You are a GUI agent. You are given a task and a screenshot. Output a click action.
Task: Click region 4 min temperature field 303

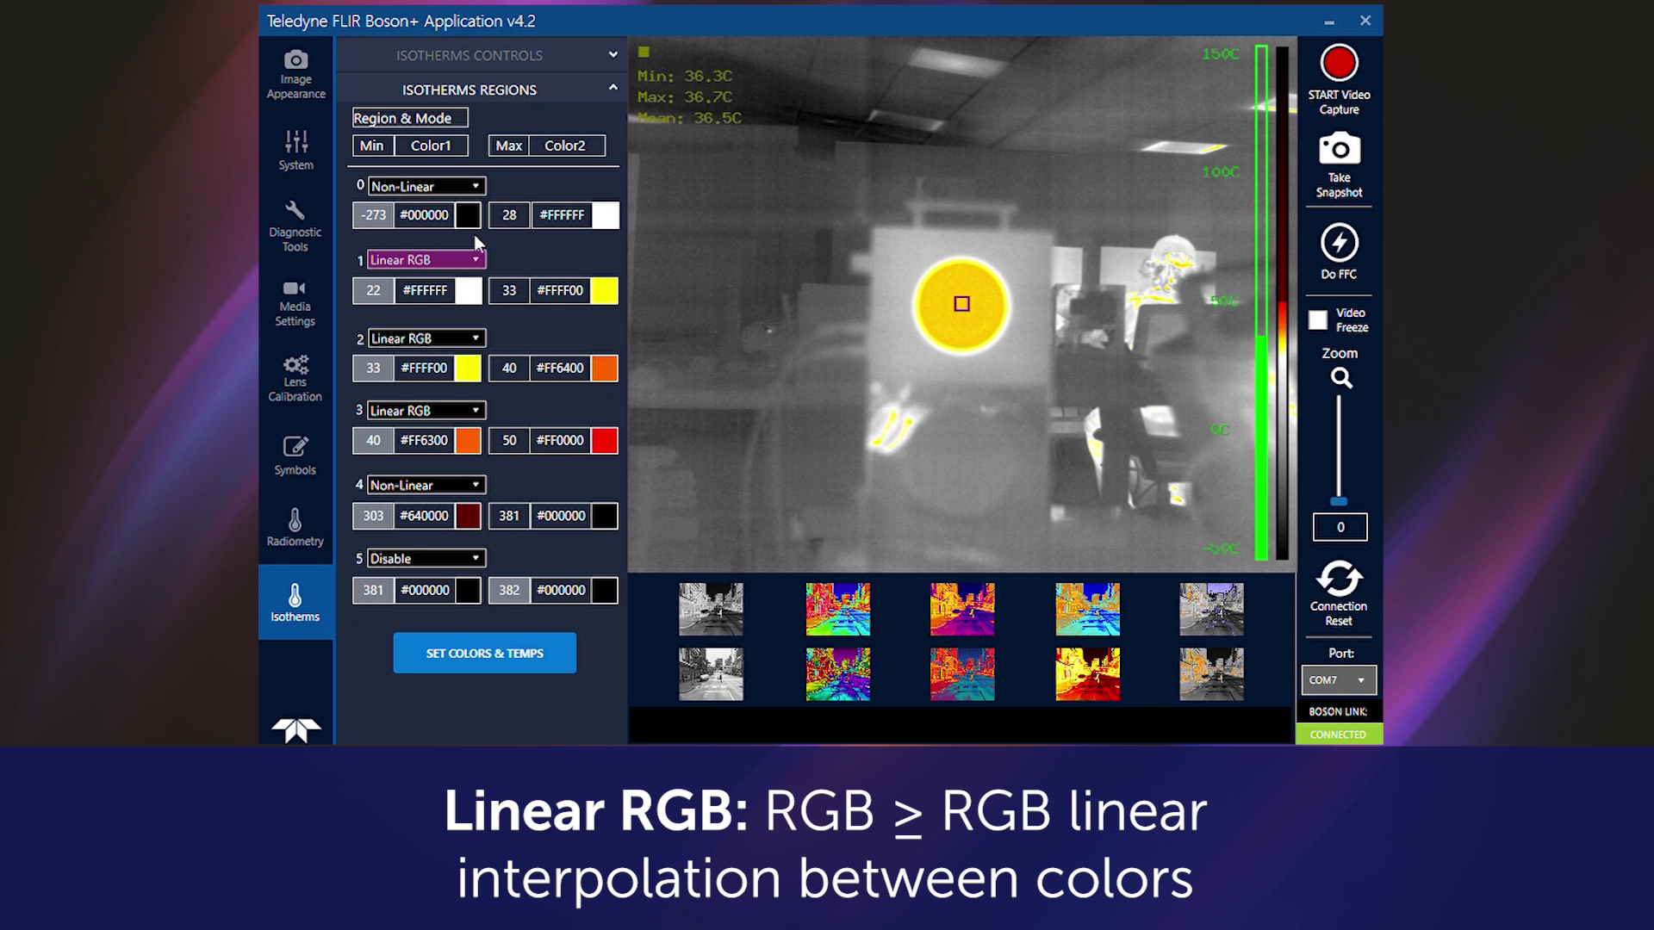pos(373,517)
